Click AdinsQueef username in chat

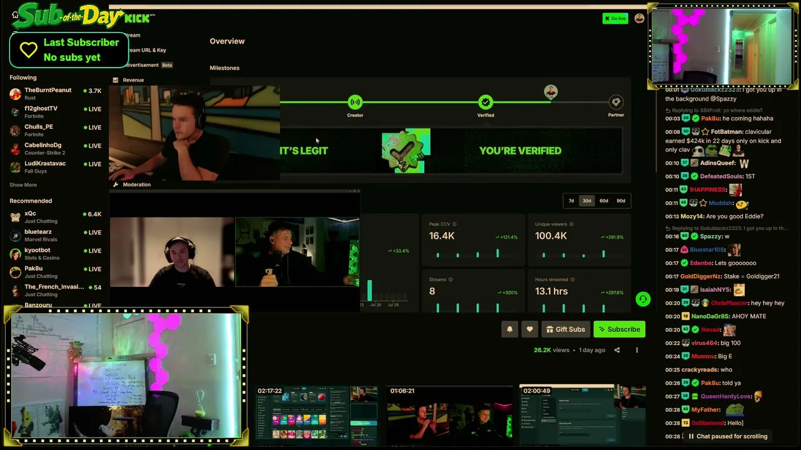point(718,163)
